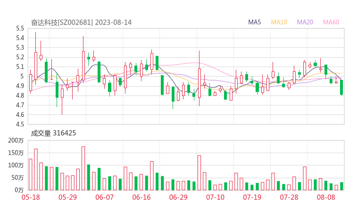Image resolution: width=349 pixels, height=208 pixels.
Task: Click the 07-10 date label
Action: [215, 197]
